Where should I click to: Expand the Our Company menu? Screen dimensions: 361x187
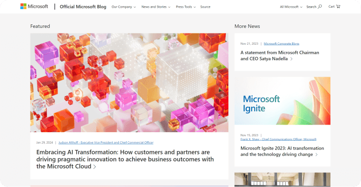tap(124, 7)
